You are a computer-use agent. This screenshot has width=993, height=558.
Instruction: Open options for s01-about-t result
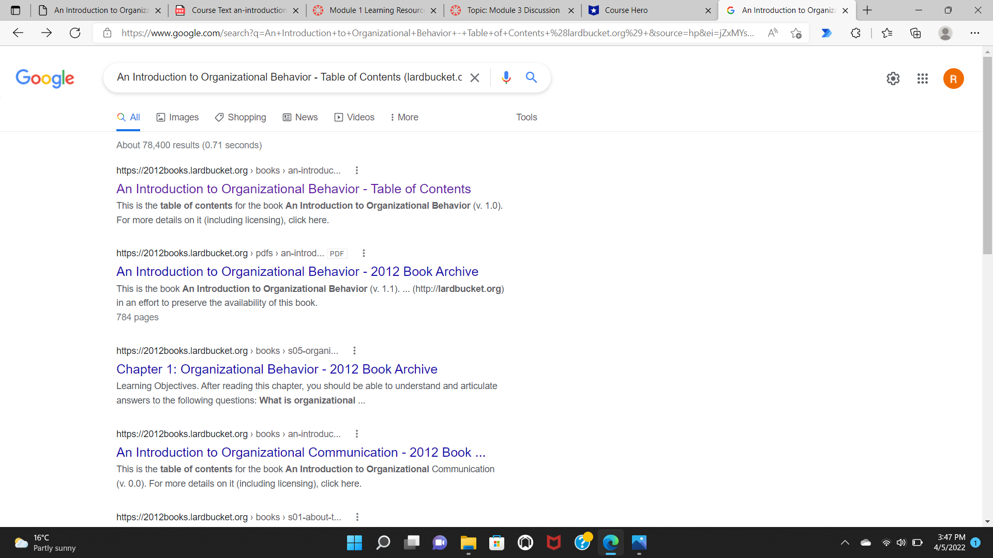pyautogui.click(x=357, y=517)
